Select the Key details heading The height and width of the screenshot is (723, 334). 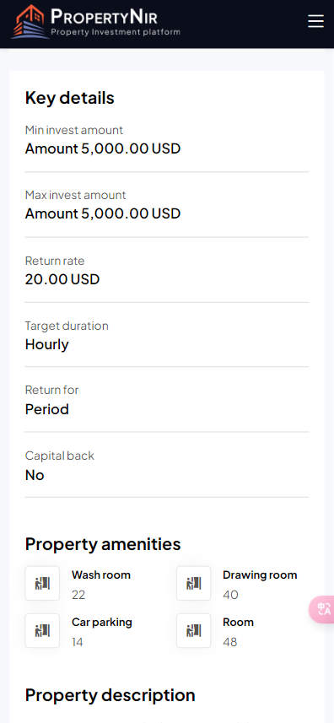[69, 98]
